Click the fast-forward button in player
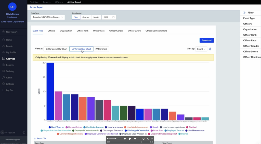Screen dimensions: 261x144 [x=135, y=139]
